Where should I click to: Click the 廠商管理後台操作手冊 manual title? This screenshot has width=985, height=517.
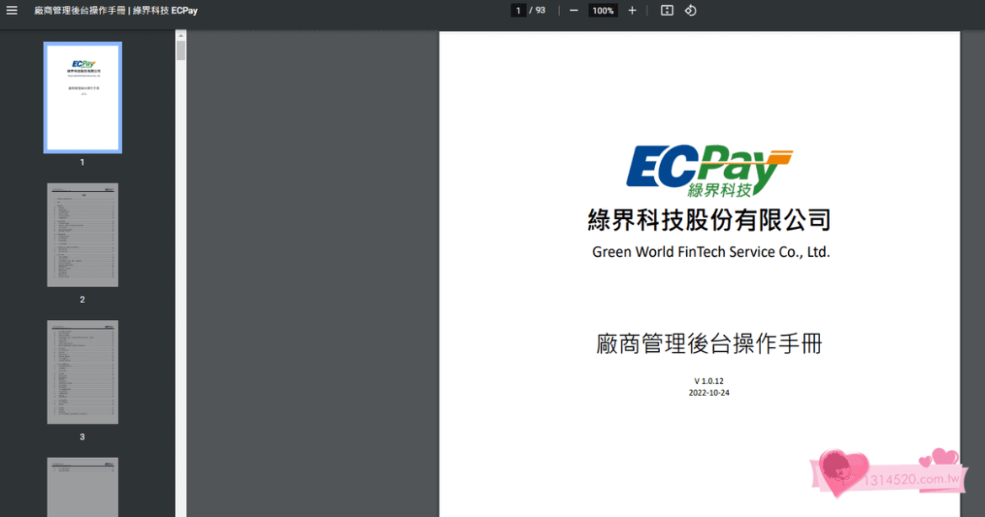click(709, 344)
